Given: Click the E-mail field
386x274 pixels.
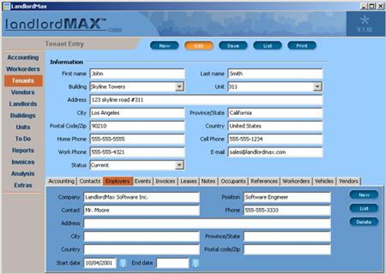Looking at the screenshot, I should [x=275, y=152].
